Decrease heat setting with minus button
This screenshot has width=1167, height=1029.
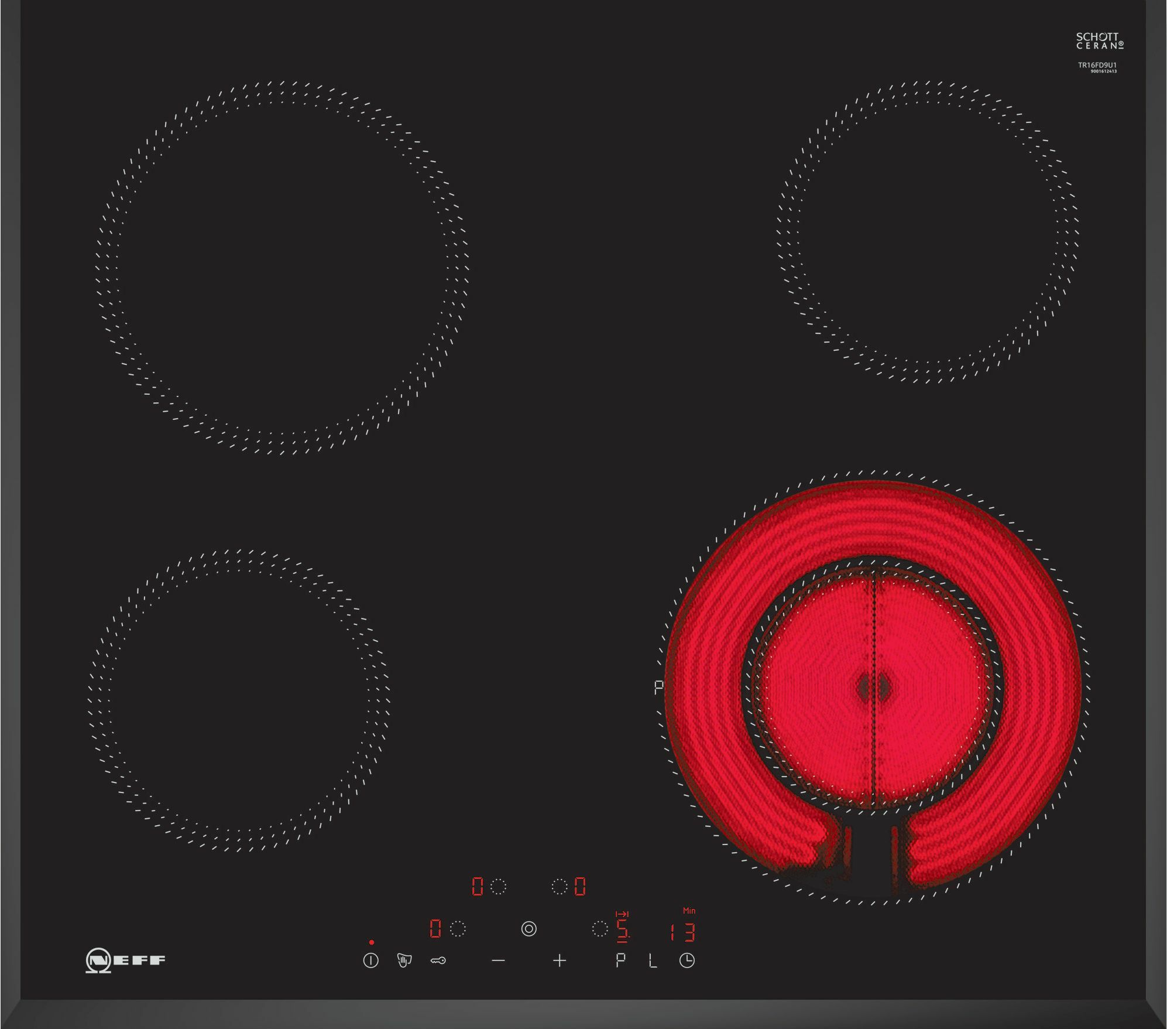click(x=498, y=960)
